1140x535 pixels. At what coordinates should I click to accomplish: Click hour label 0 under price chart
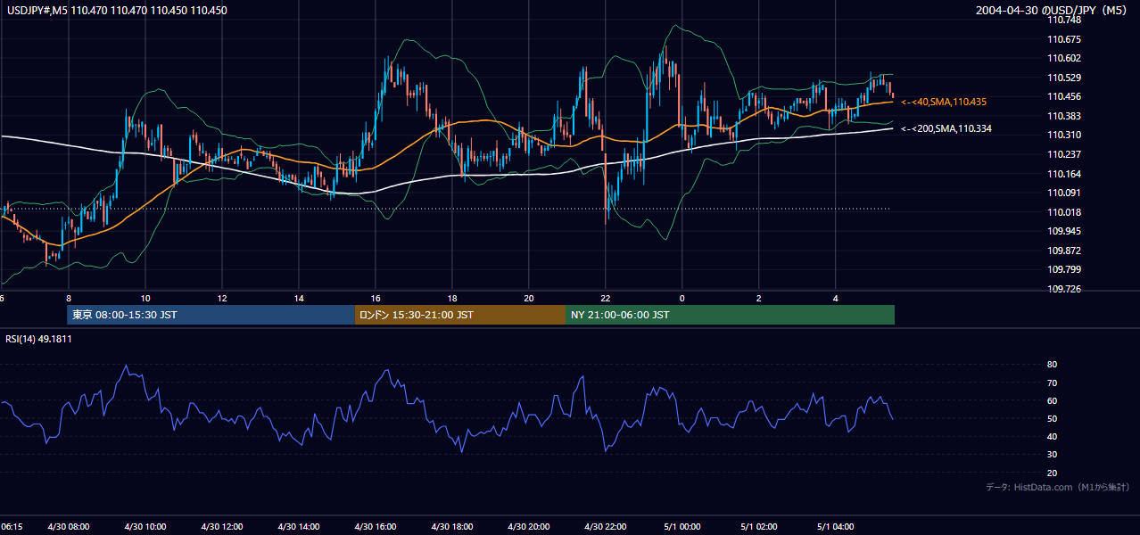click(x=682, y=299)
